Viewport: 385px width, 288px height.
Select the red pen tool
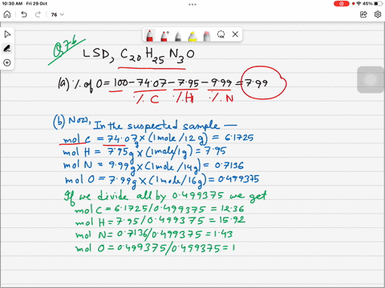click(150, 35)
